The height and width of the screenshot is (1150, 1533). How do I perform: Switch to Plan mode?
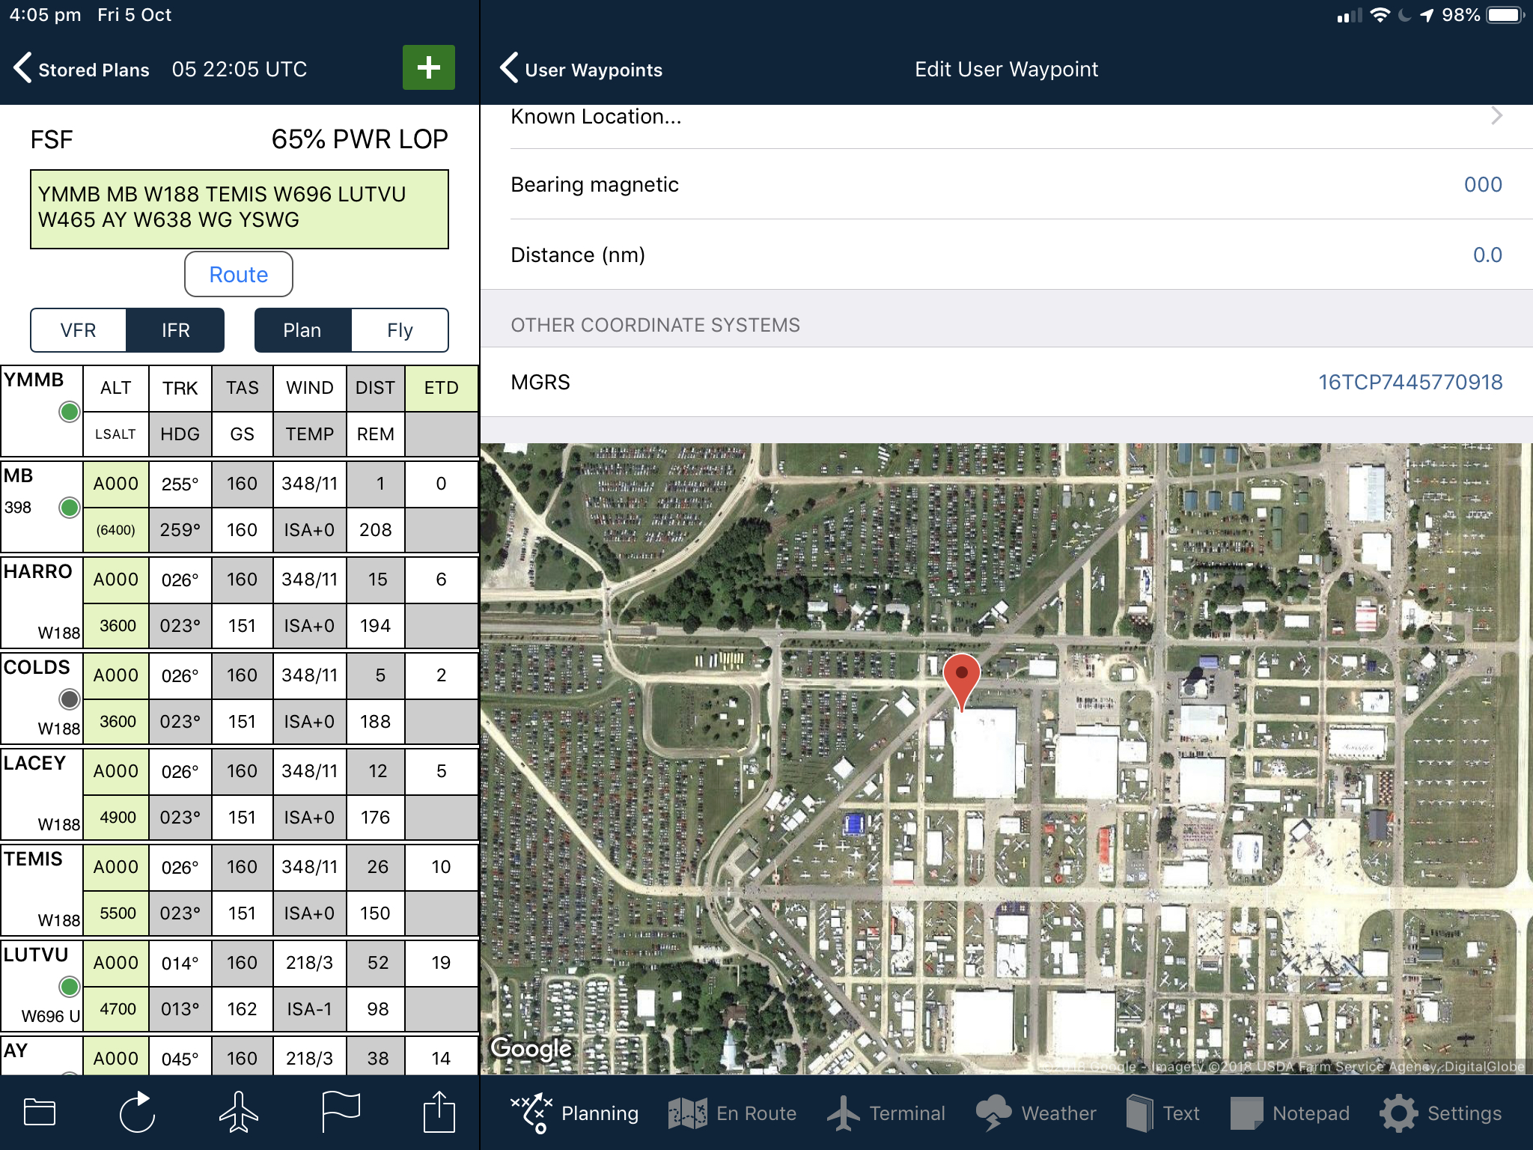(x=302, y=330)
